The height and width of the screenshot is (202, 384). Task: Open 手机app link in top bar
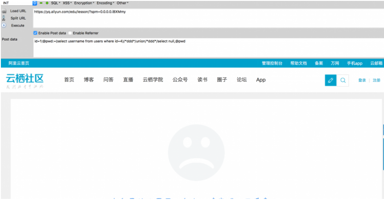point(355,63)
